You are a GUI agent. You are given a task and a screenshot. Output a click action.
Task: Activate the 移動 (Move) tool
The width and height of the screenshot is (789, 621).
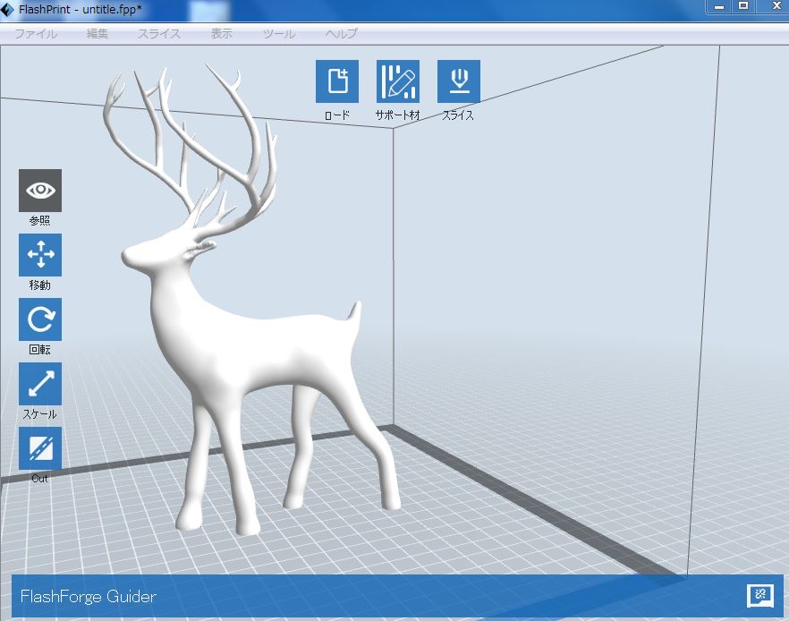[40, 255]
